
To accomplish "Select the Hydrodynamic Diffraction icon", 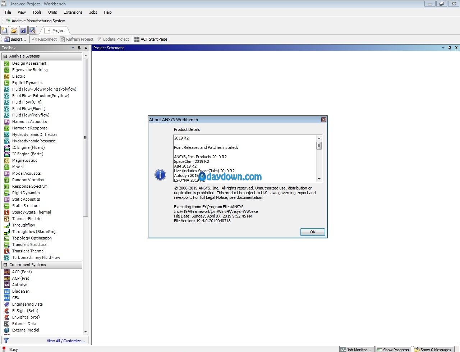I will click(x=6, y=134).
